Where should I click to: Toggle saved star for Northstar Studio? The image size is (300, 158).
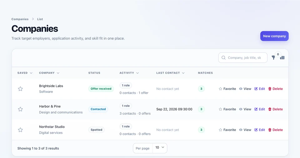click(x=20, y=130)
